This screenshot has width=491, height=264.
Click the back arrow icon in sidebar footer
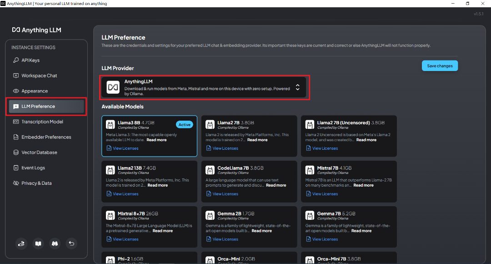[71, 244]
